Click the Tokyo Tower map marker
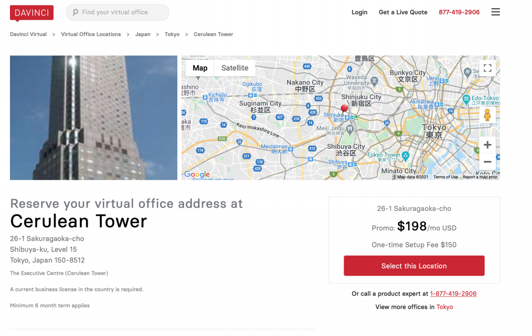 406,156
